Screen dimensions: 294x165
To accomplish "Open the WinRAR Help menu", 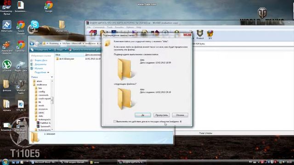I will pos(139,27).
